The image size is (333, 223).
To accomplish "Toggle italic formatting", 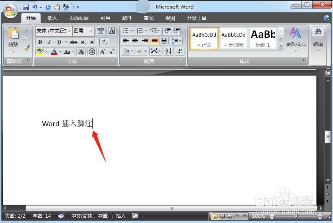I will click(x=49, y=42).
